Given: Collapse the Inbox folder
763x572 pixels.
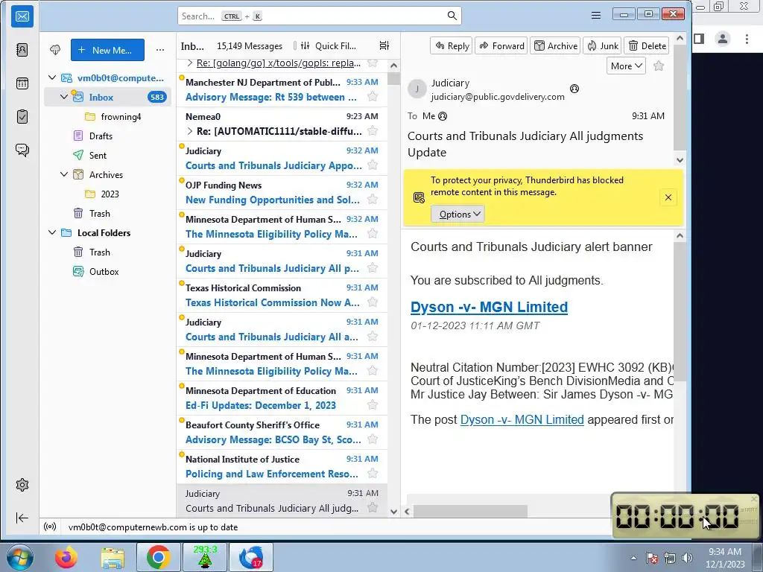Looking at the screenshot, I should [64, 97].
